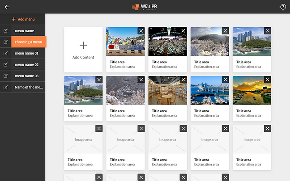The height and width of the screenshot is (181, 290).
Task: Open 'menu name 02' in the sidebar
Action: point(28,64)
